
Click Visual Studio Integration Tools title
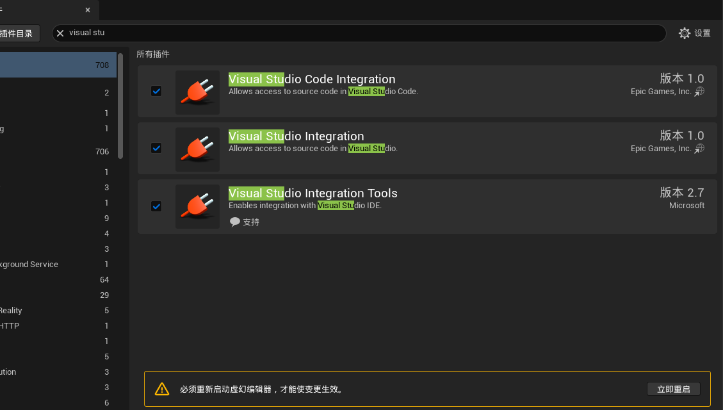coord(313,193)
